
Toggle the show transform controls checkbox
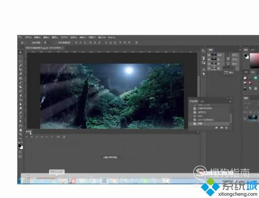coord(56,42)
